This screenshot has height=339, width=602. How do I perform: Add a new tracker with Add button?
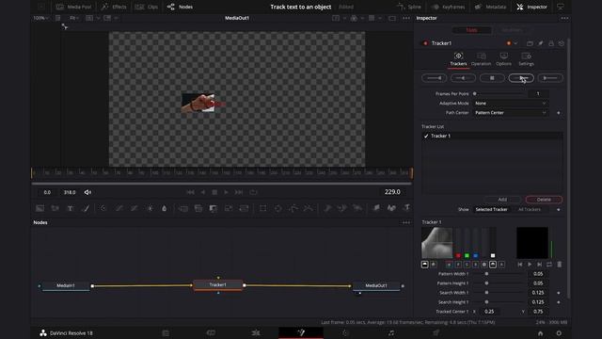coord(502,200)
